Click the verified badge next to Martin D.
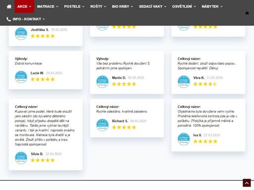Image resolution: width=254 pixels, height=190 pixels. (102, 82)
